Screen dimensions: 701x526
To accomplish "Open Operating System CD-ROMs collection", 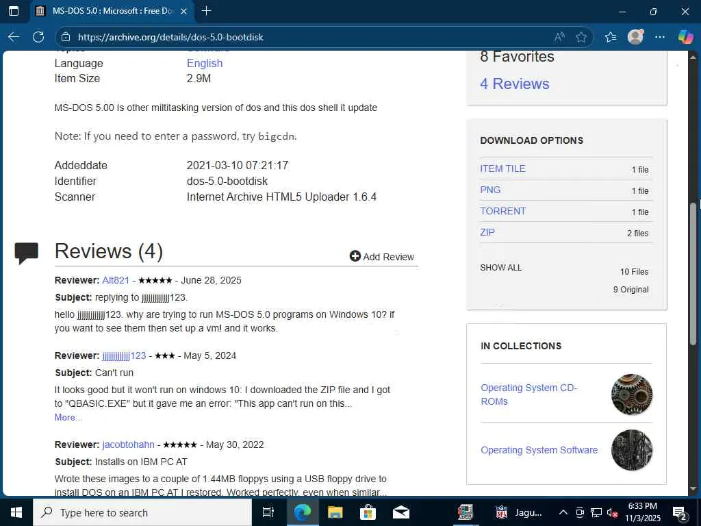I will 529,394.
